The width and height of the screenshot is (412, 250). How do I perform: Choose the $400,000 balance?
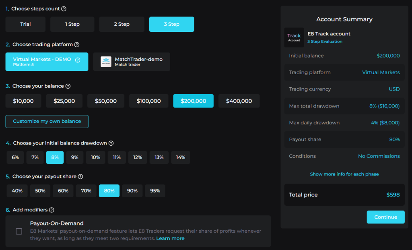(x=239, y=101)
